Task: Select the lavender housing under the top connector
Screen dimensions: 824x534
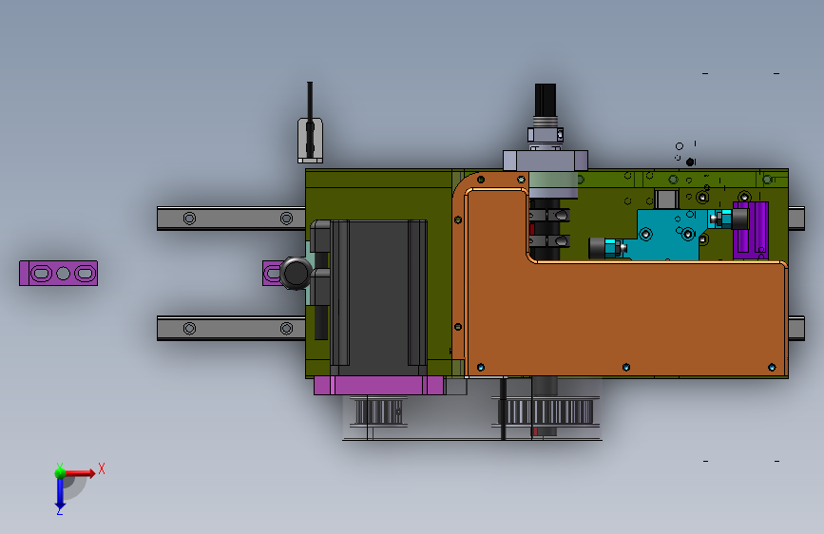Action: pos(546,160)
